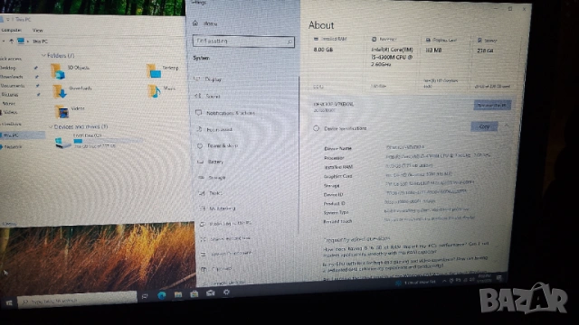Click the Up arrow in File Explorer navigation
The image size is (579, 325).
tap(11, 41)
